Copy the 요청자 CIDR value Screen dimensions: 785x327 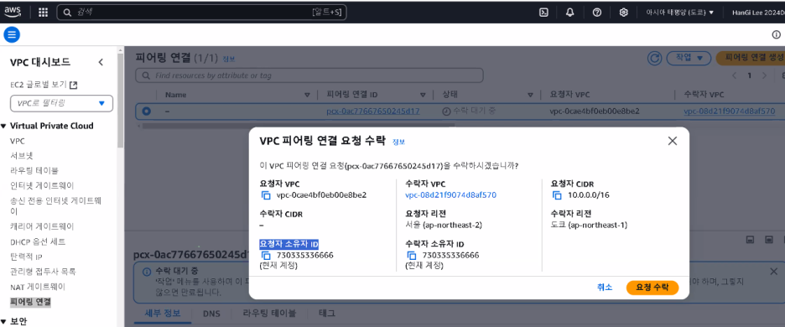(x=557, y=195)
